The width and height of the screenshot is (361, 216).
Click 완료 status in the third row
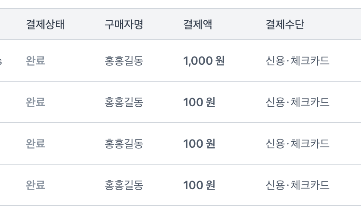coord(35,143)
